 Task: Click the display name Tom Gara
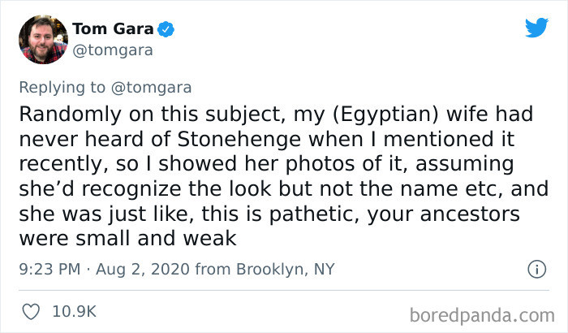(x=114, y=30)
